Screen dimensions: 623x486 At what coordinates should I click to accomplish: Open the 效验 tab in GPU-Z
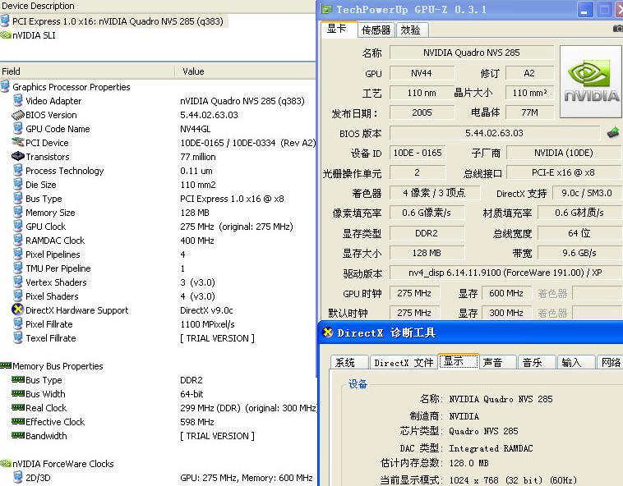click(x=410, y=30)
